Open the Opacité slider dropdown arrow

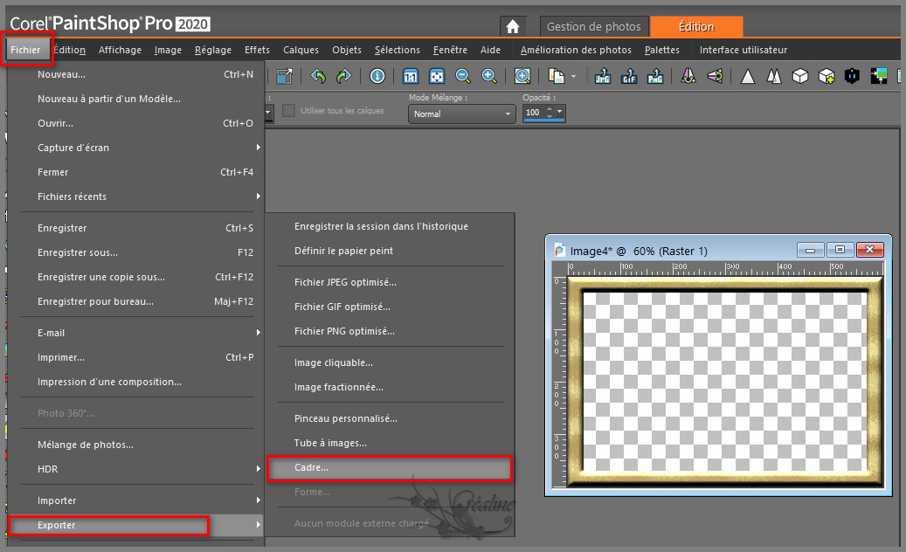[x=560, y=112]
